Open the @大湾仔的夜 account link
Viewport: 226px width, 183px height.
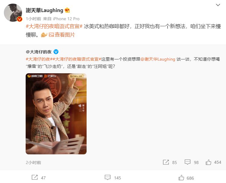(x=39, y=52)
